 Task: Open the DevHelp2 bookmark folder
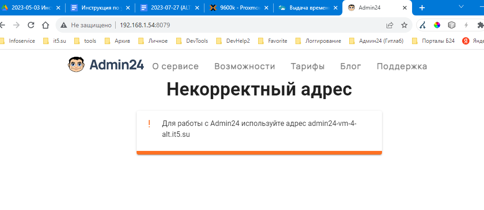click(x=234, y=41)
